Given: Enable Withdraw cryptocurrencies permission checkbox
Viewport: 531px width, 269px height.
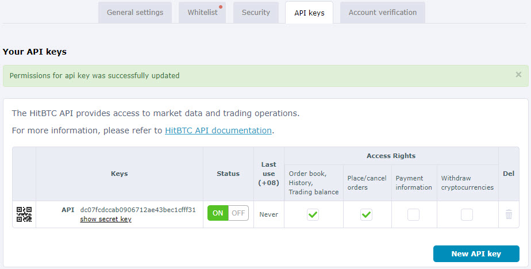Looking at the screenshot, I should click(467, 214).
